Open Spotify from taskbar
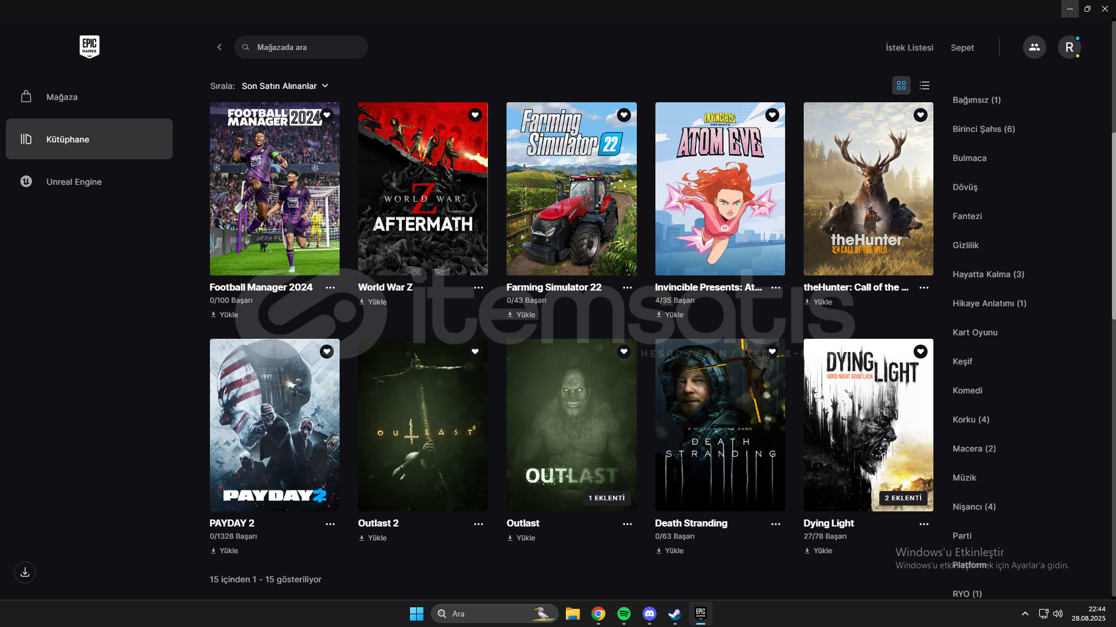 pyautogui.click(x=624, y=614)
